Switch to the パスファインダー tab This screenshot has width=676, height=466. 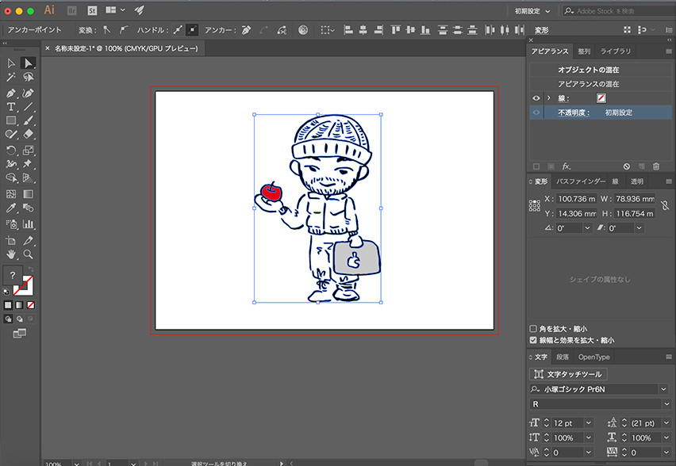pos(580,181)
